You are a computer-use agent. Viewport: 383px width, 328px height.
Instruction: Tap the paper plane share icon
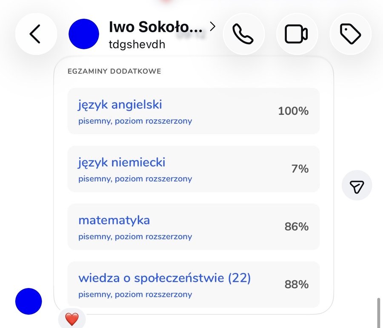[357, 185]
